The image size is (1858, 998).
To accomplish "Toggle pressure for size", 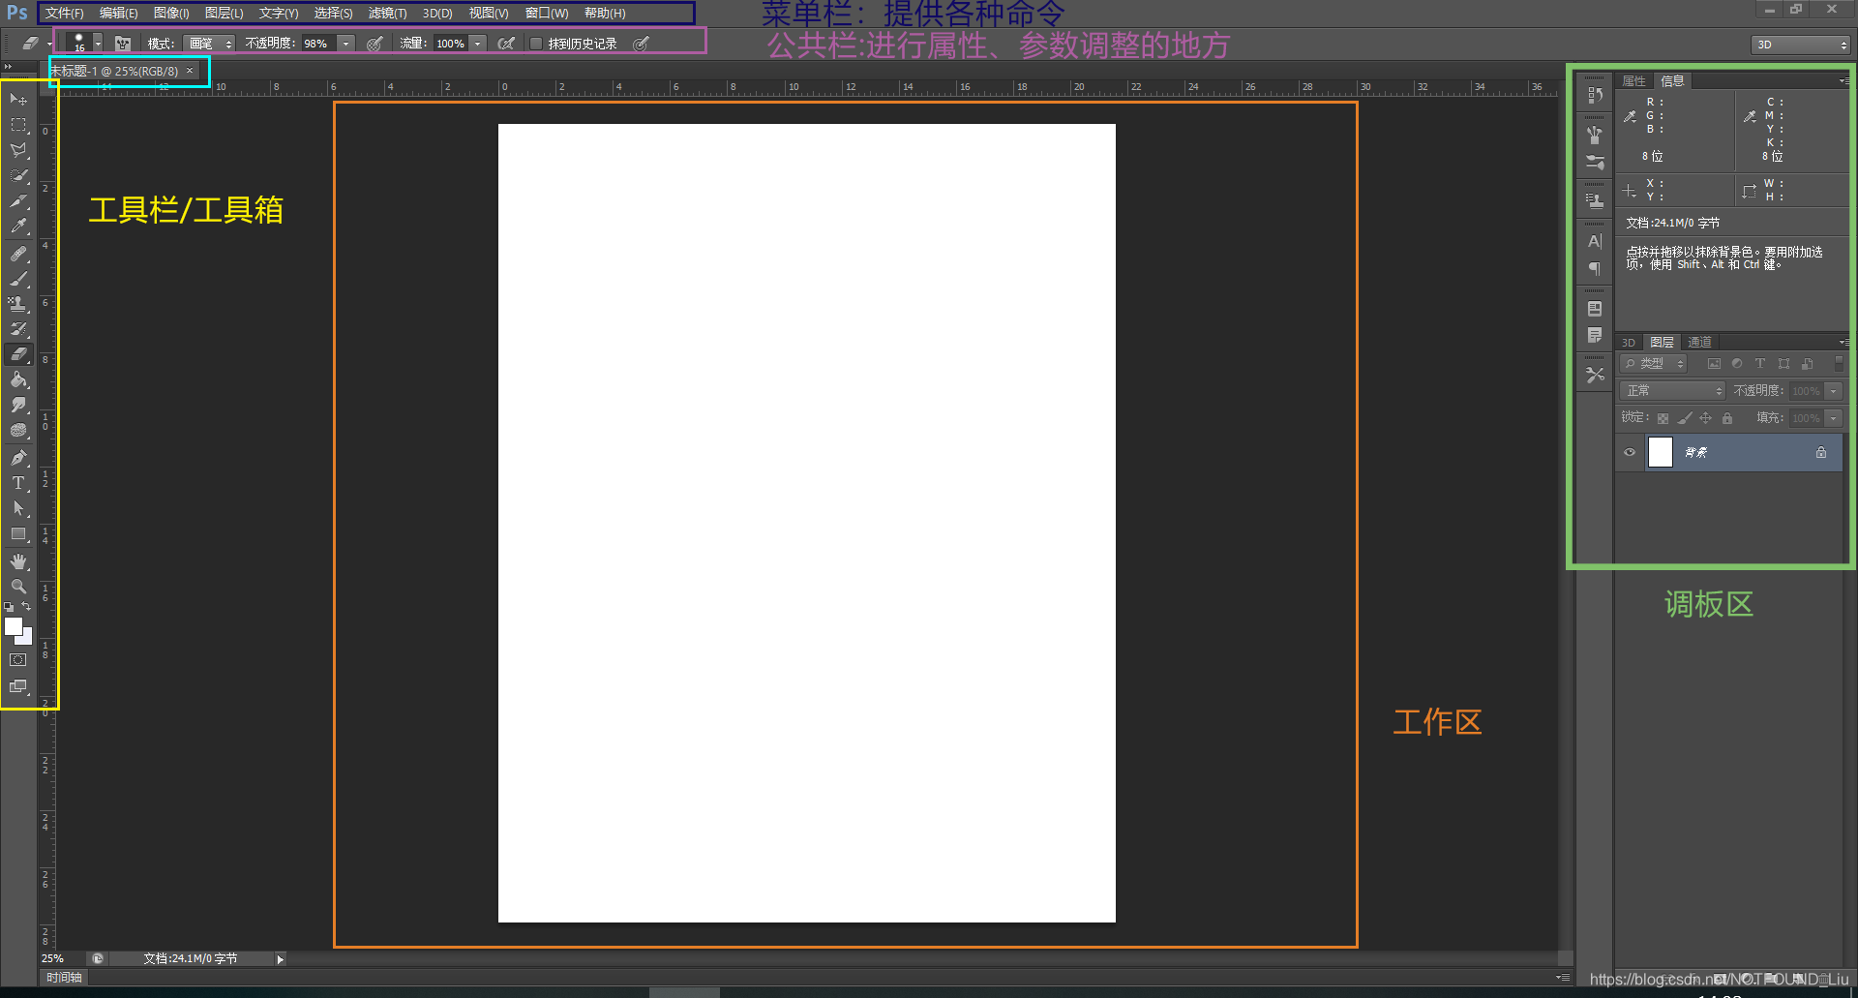I will click(x=641, y=44).
